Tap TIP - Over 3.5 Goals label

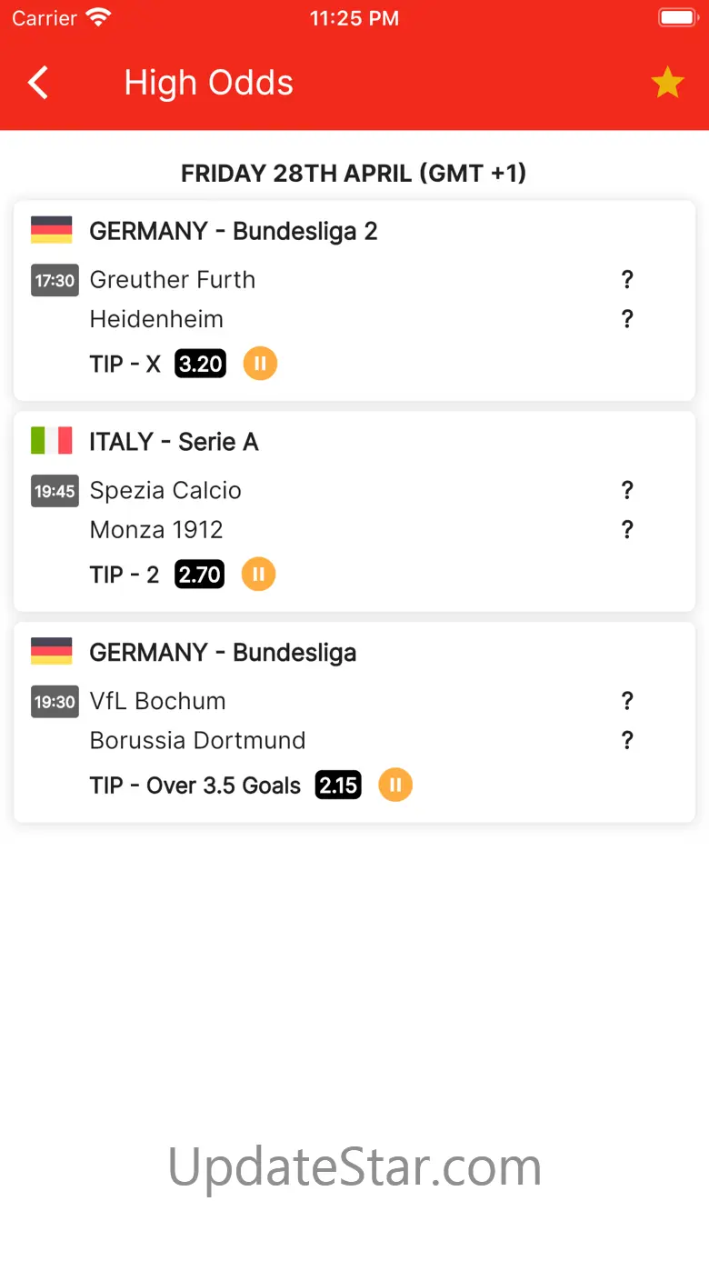pos(195,786)
